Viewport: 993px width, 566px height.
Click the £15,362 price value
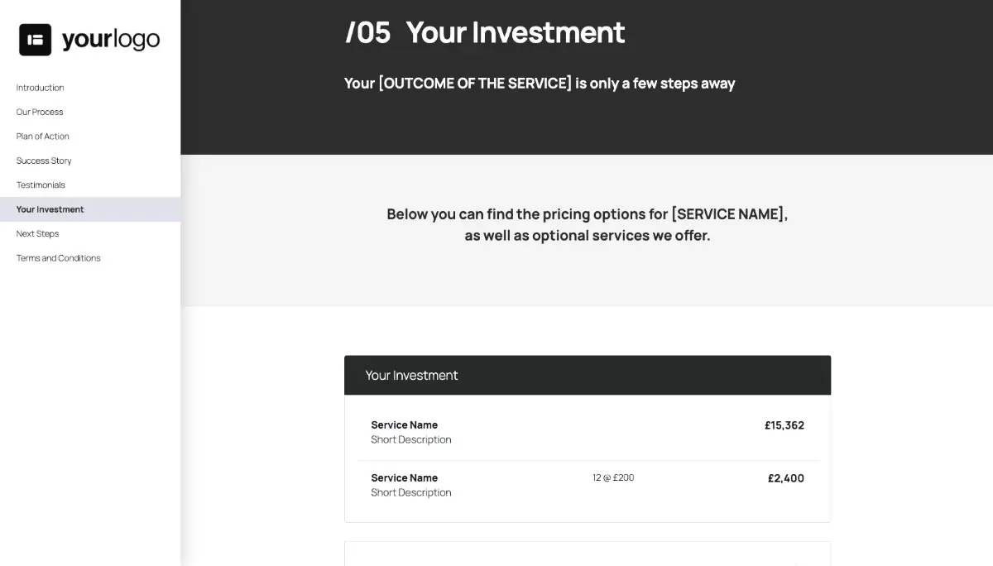coord(784,425)
